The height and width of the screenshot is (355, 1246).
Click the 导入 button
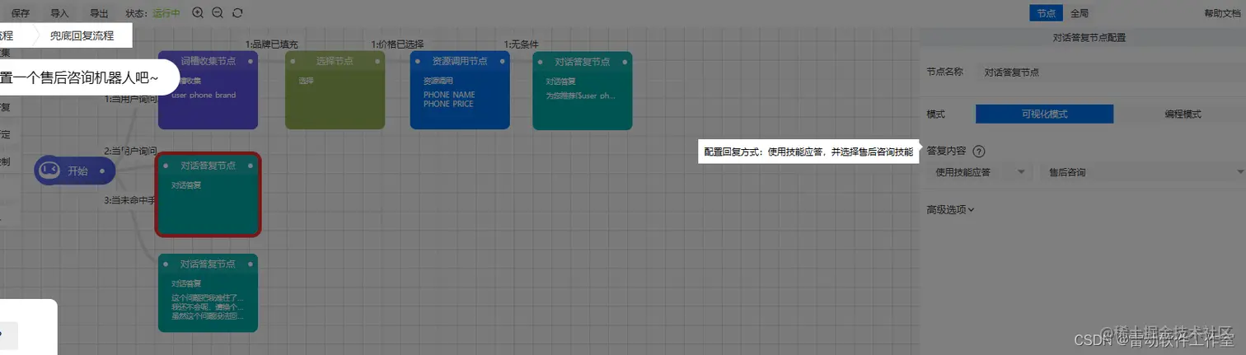pyautogui.click(x=60, y=13)
